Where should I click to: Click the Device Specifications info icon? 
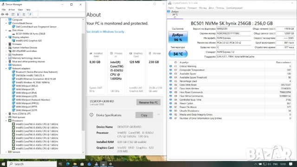(91, 115)
